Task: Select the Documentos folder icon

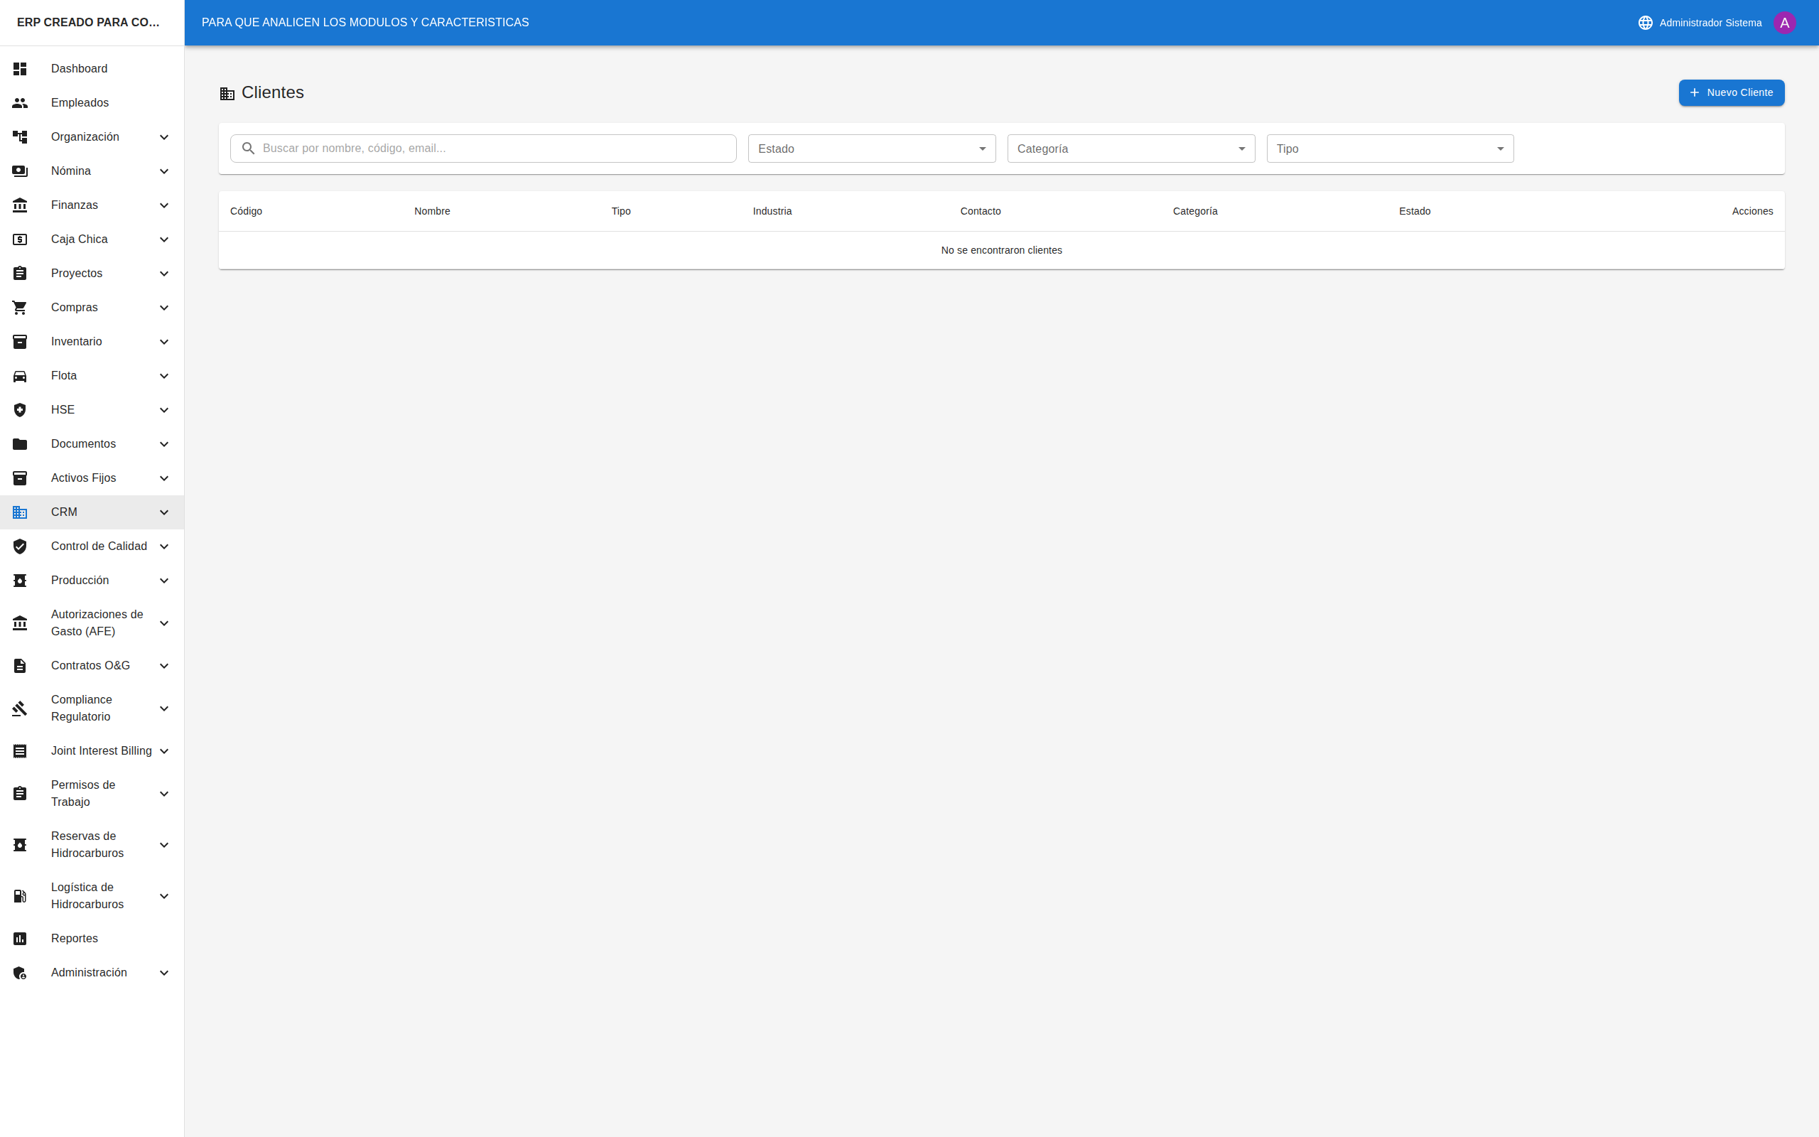Action: (20, 443)
